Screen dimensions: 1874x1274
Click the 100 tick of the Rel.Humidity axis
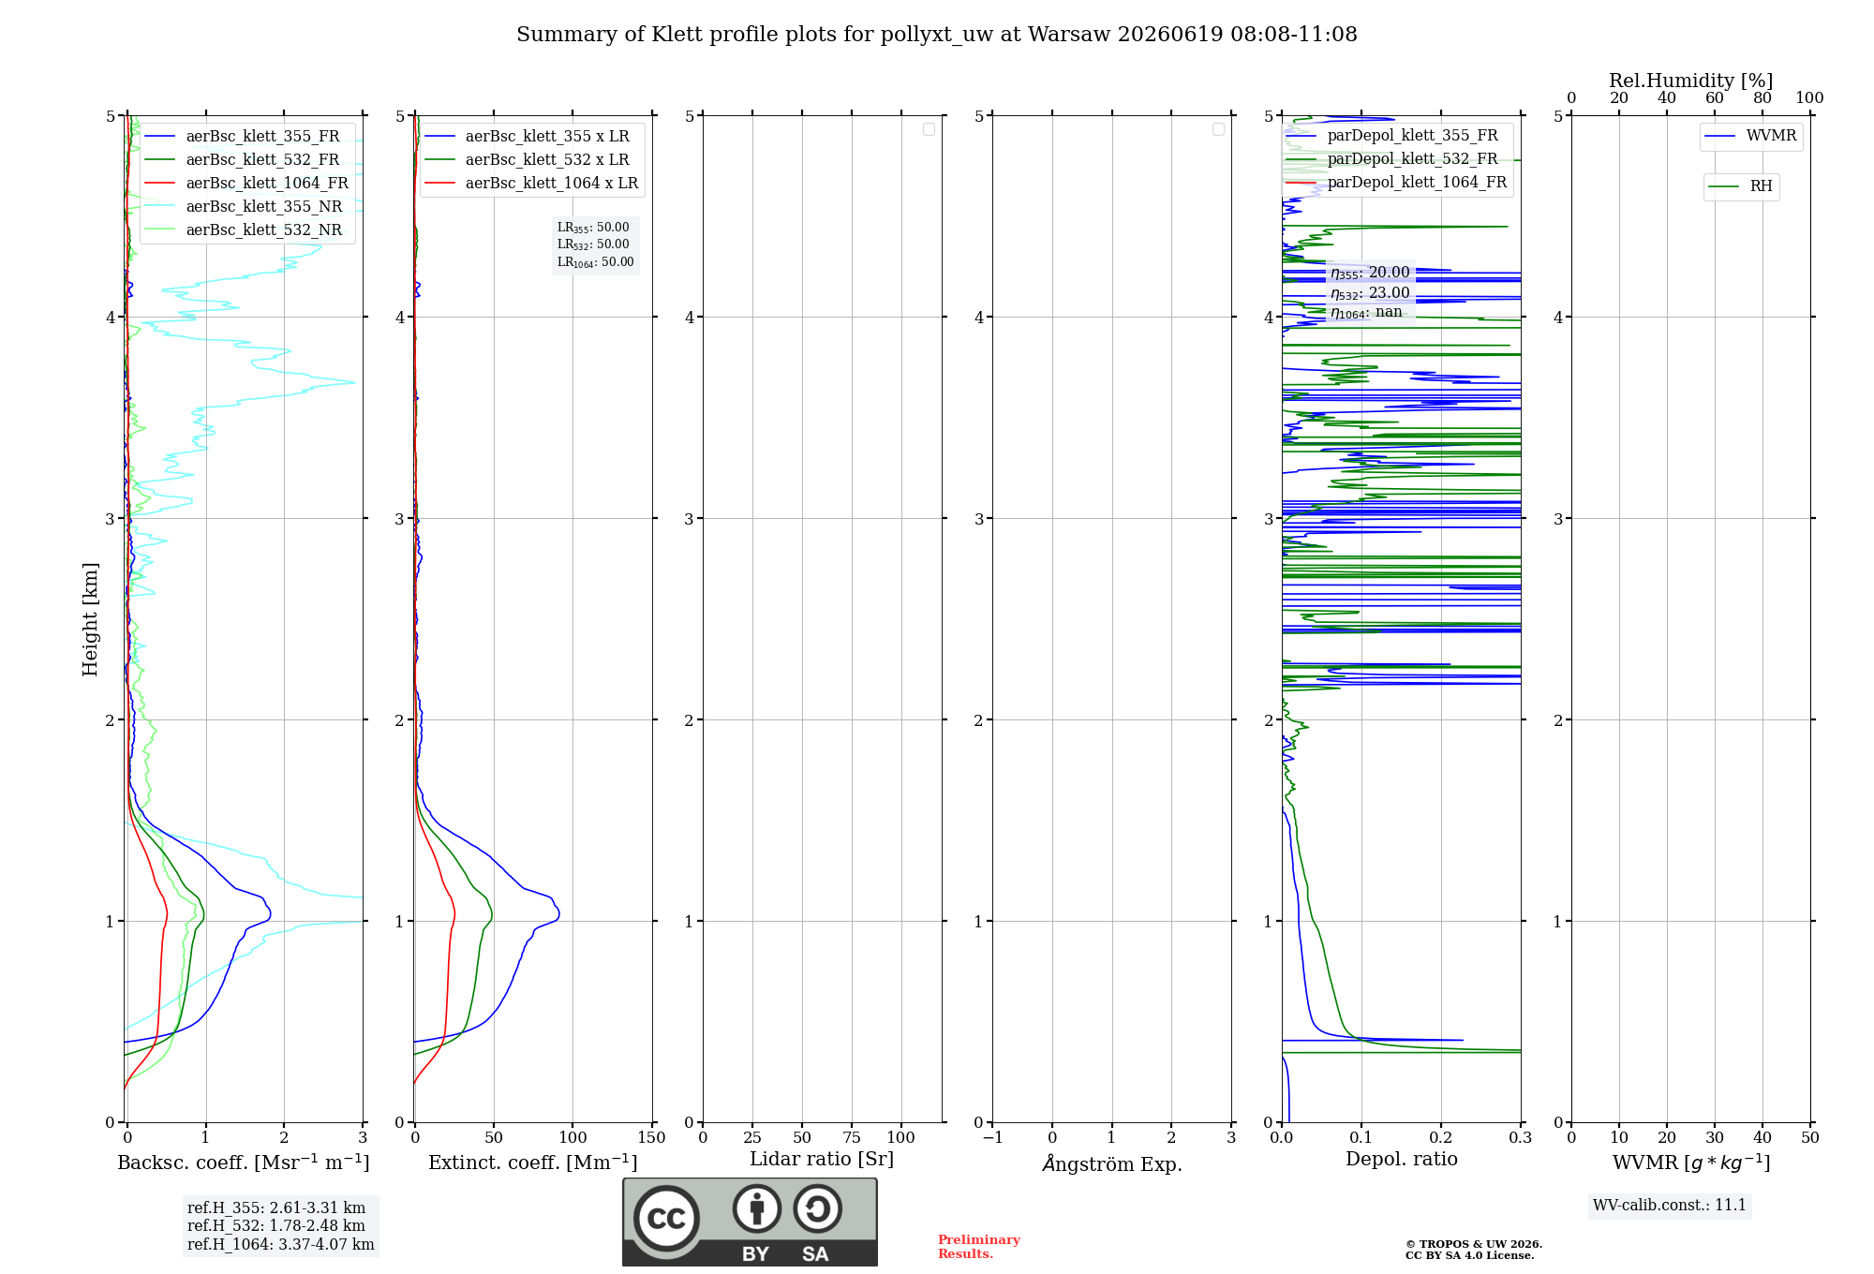pyautogui.click(x=1809, y=98)
